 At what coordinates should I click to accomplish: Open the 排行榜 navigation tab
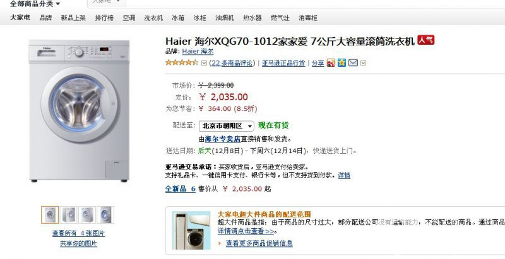pos(104,18)
